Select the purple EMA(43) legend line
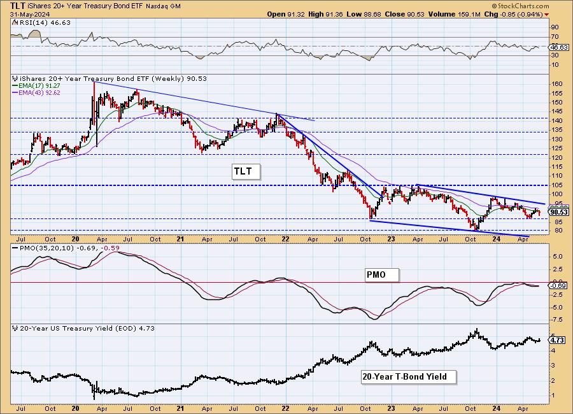Viewport: 573px width, 414px height. pos(15,92)
